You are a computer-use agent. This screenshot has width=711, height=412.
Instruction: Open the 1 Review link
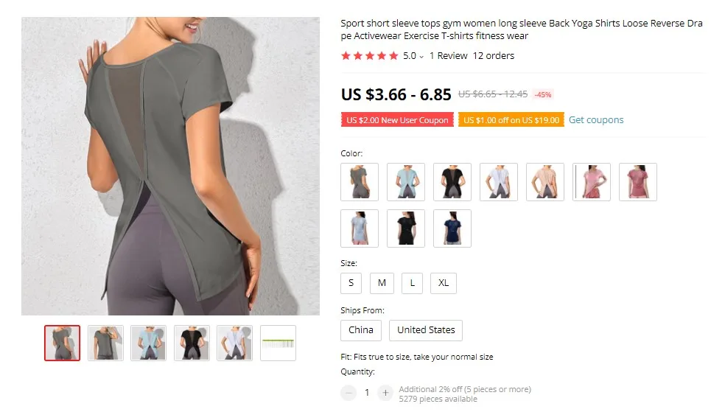click(x=448, y=56)
